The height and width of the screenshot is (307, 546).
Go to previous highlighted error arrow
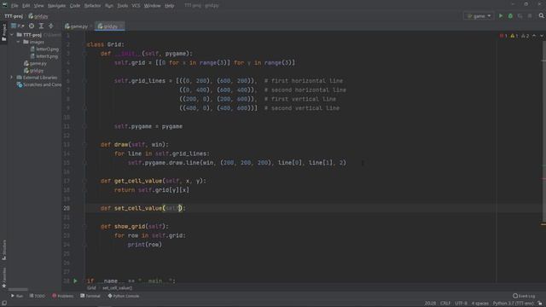pos(534,36)
